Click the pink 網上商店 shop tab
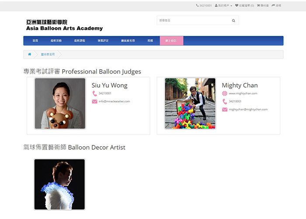Screen dimensions: 306x219 pos(171,41)
